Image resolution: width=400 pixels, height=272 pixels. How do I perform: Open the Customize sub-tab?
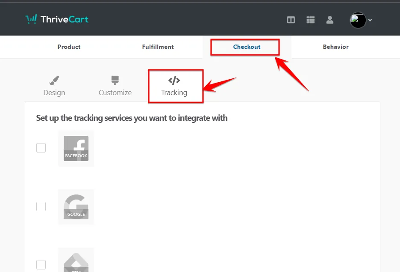(115, 86)
